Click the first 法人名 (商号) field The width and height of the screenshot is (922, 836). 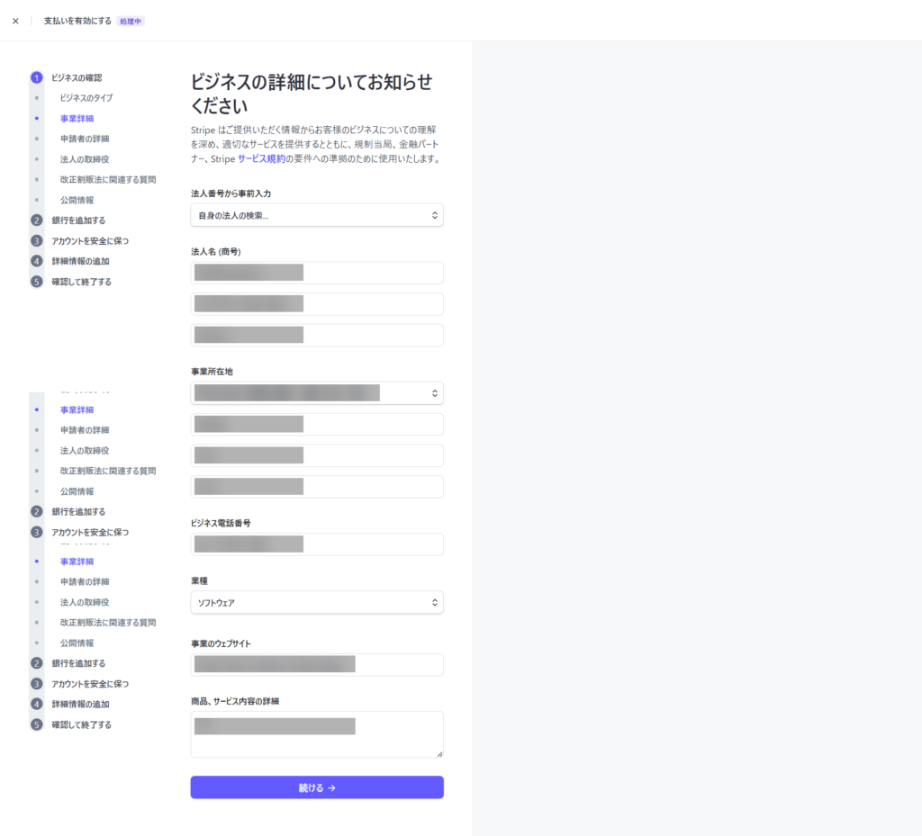pyautogui.click(x=316, y=273)
